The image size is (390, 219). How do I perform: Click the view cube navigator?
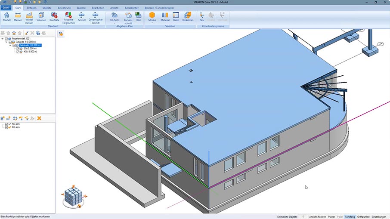(x=72, y=195)
